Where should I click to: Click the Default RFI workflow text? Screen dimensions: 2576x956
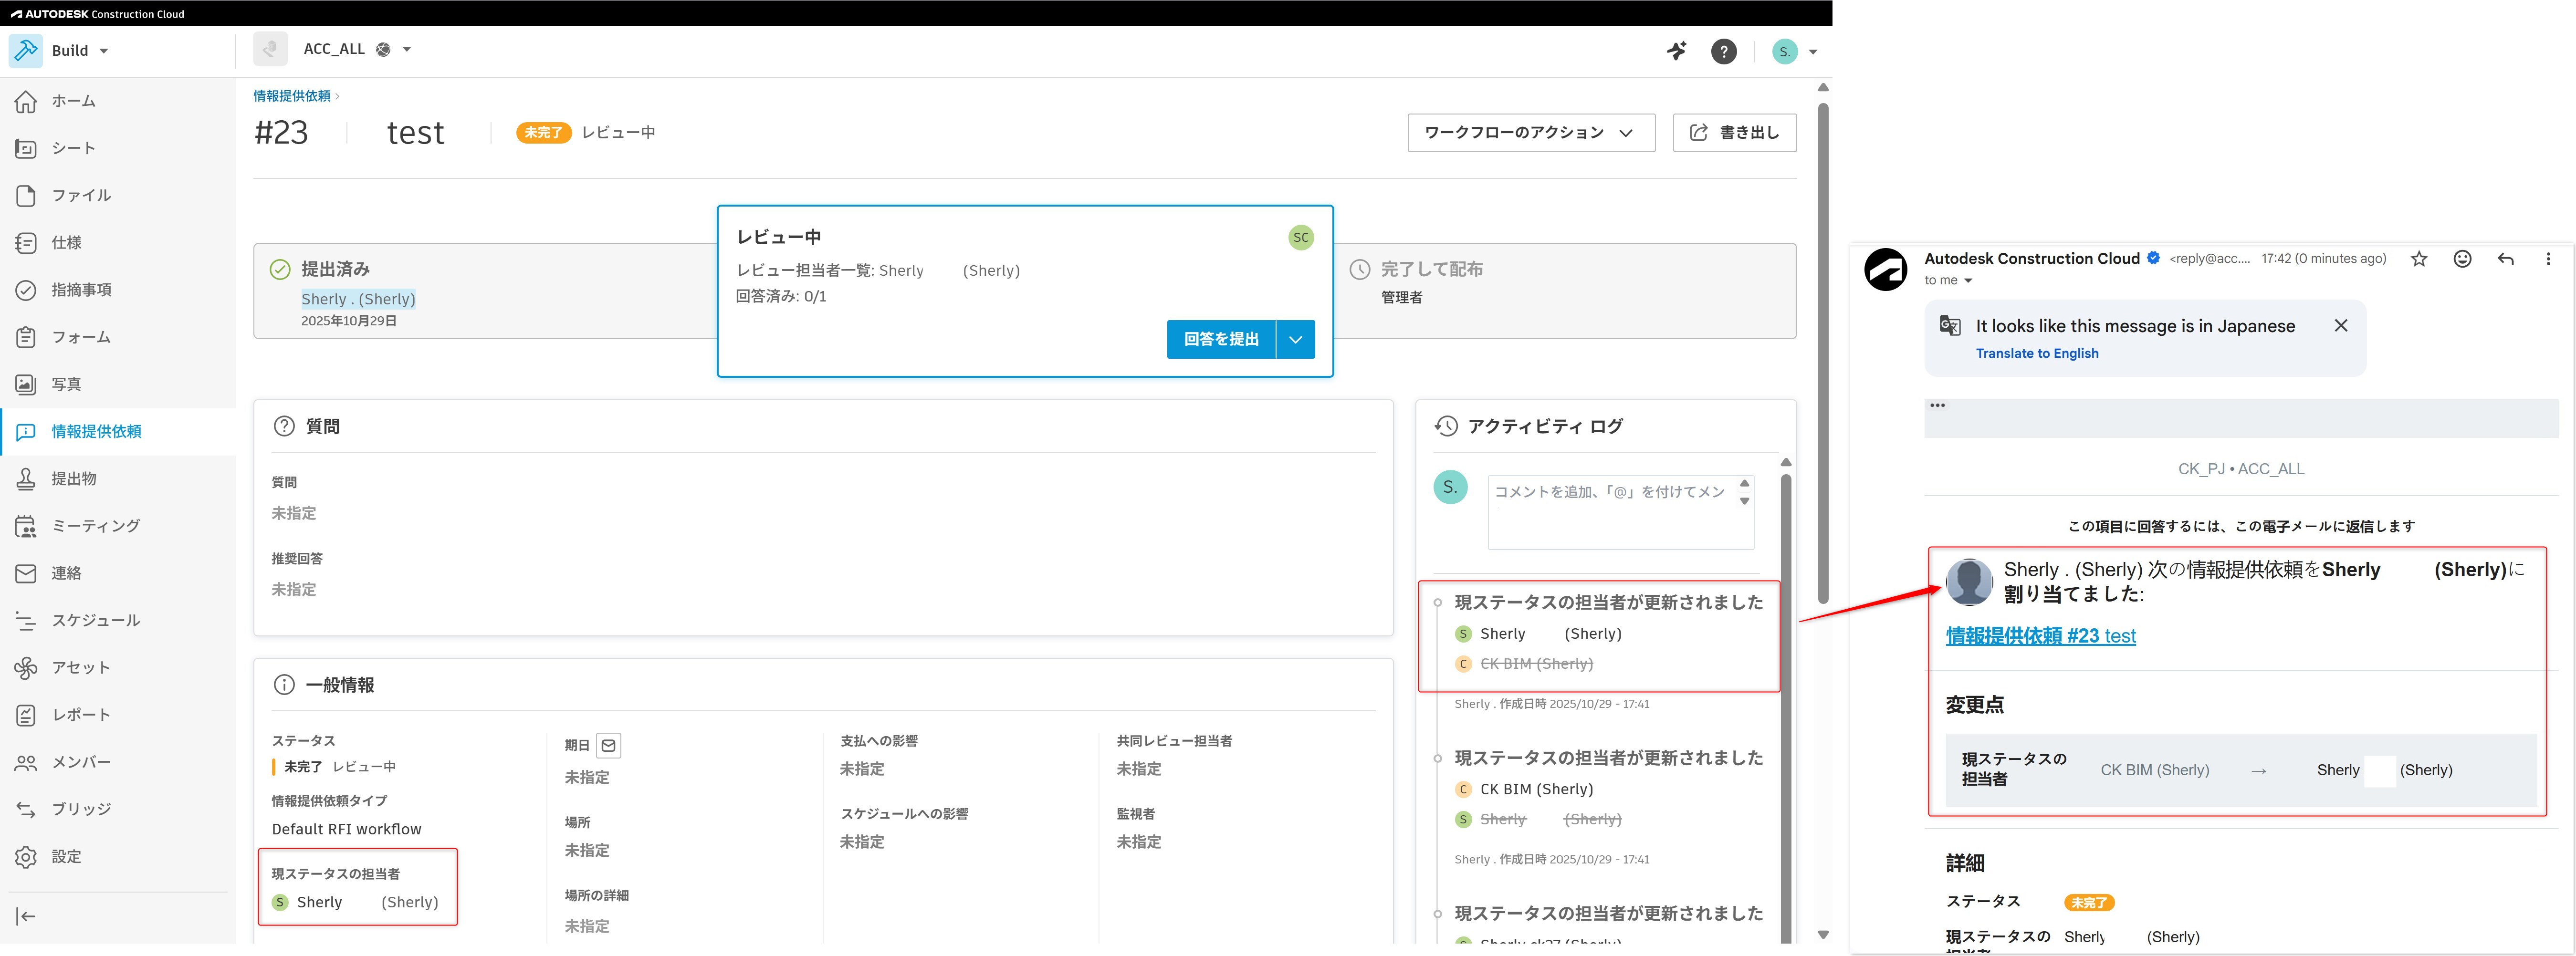pyautogui.click(x=346, y=829)
